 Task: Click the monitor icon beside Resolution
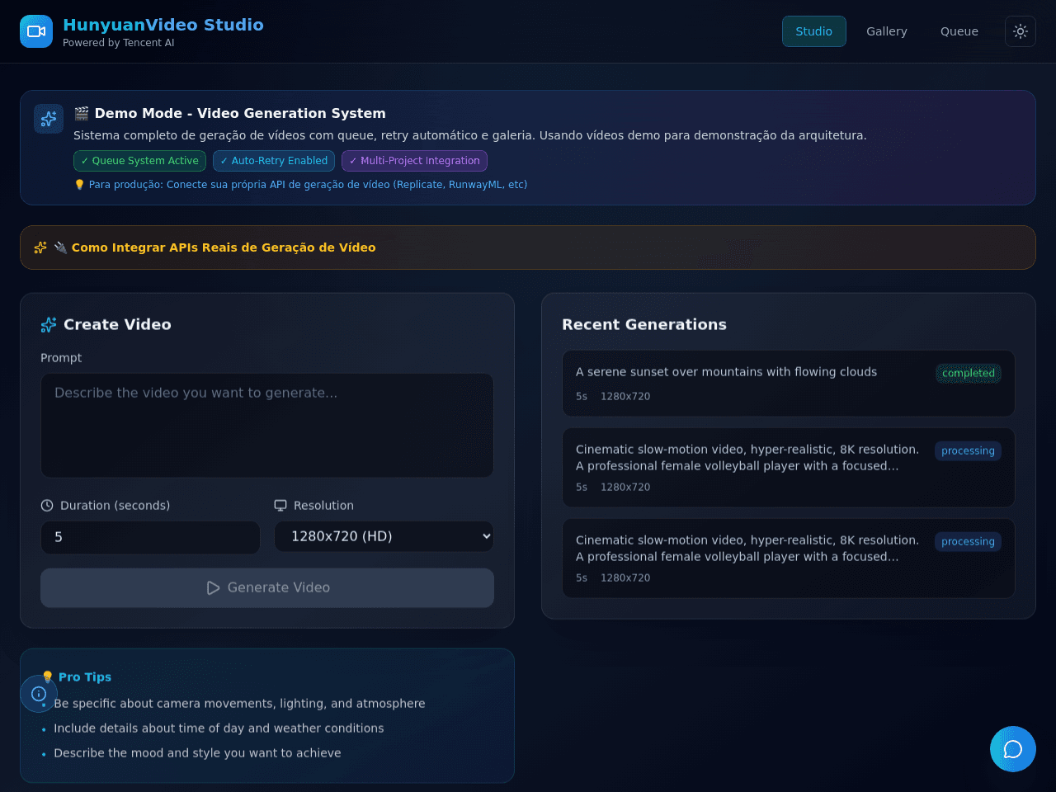click(x=280, y=506)
